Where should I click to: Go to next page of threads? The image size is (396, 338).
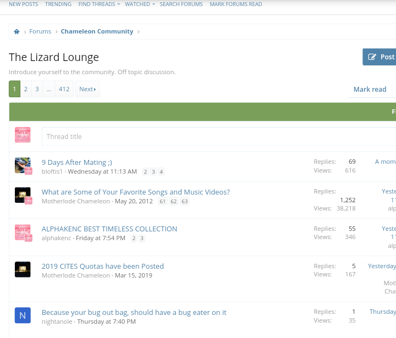[x=87, y=89]
